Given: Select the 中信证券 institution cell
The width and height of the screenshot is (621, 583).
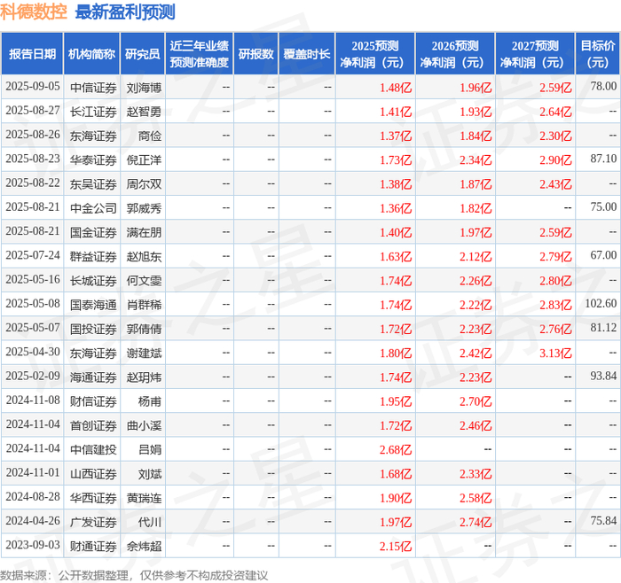Looking at the screenshot, I should pyautogui.click(x=93, y=88).
